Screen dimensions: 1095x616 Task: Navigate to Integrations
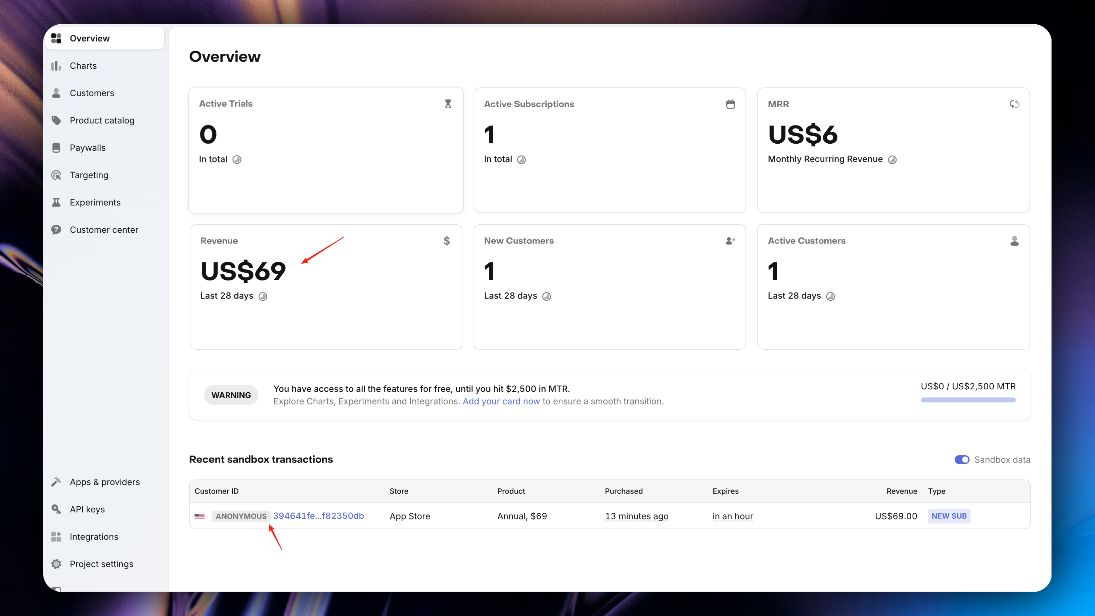(94, 536)
